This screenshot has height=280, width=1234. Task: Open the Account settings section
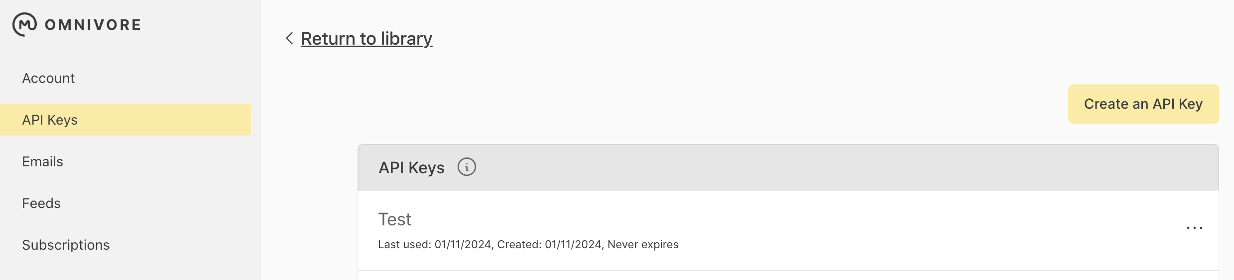48,78
